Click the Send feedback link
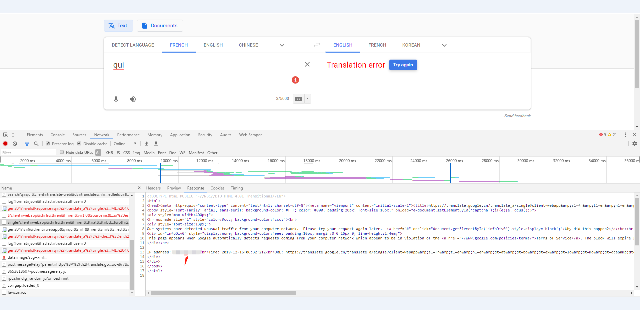This screenshot has height=310, width=640. [517, 116]
